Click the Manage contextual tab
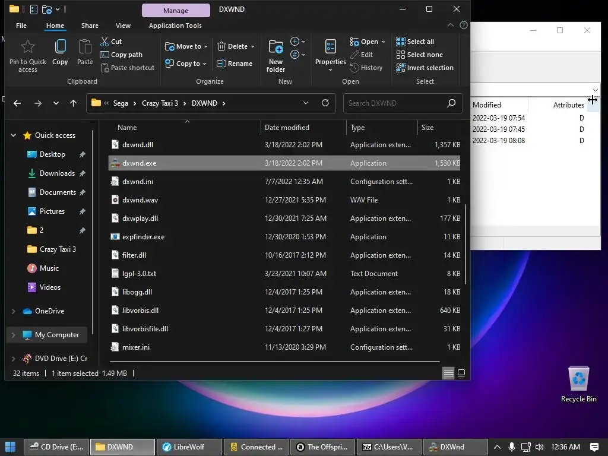The image size is (608, 456). [176, 11]
